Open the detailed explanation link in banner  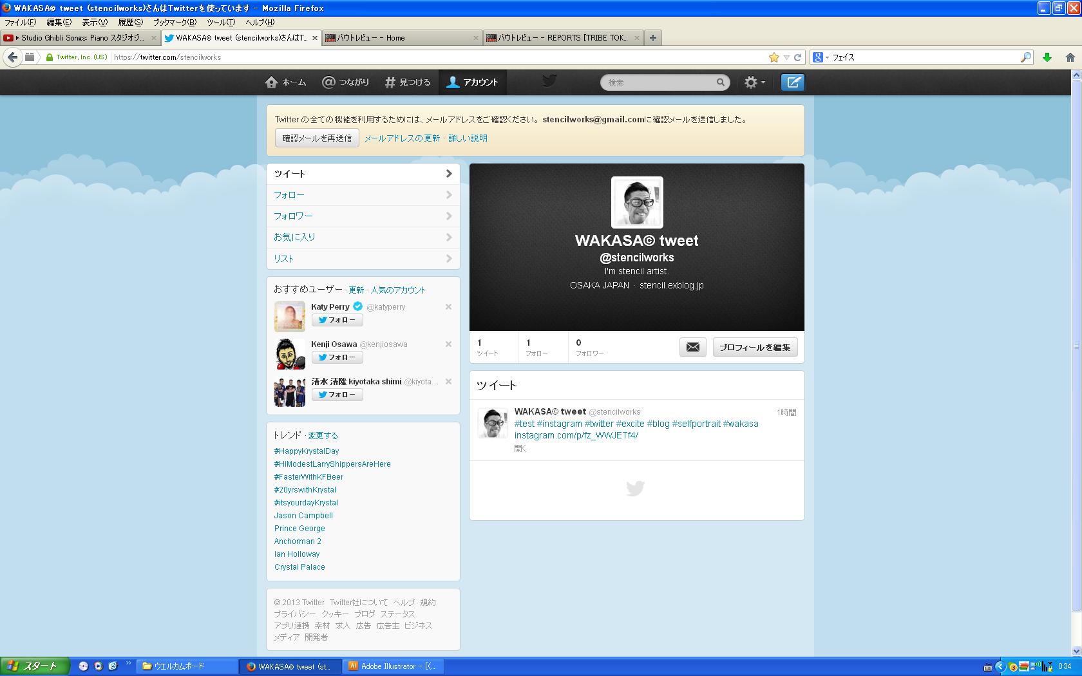(468, 138)
